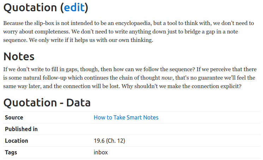This screenshot has width=263, height=160.
Task: Click the Notes section heading
Action: pyautogui.click(x=19, y=56)
